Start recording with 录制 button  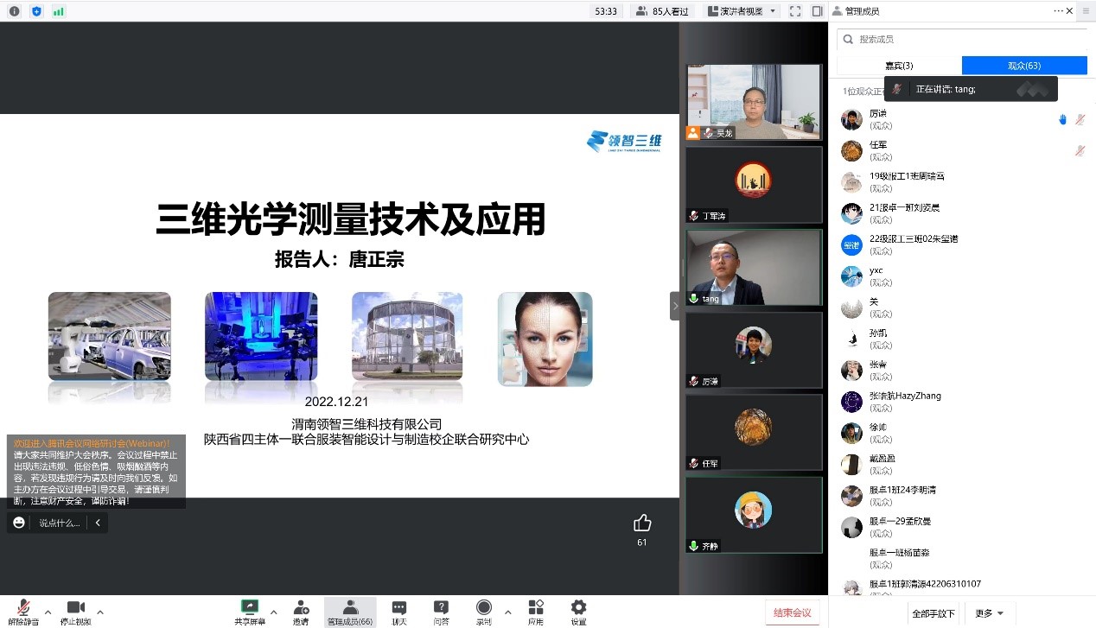pyautogui.click(x=484, y=611)
